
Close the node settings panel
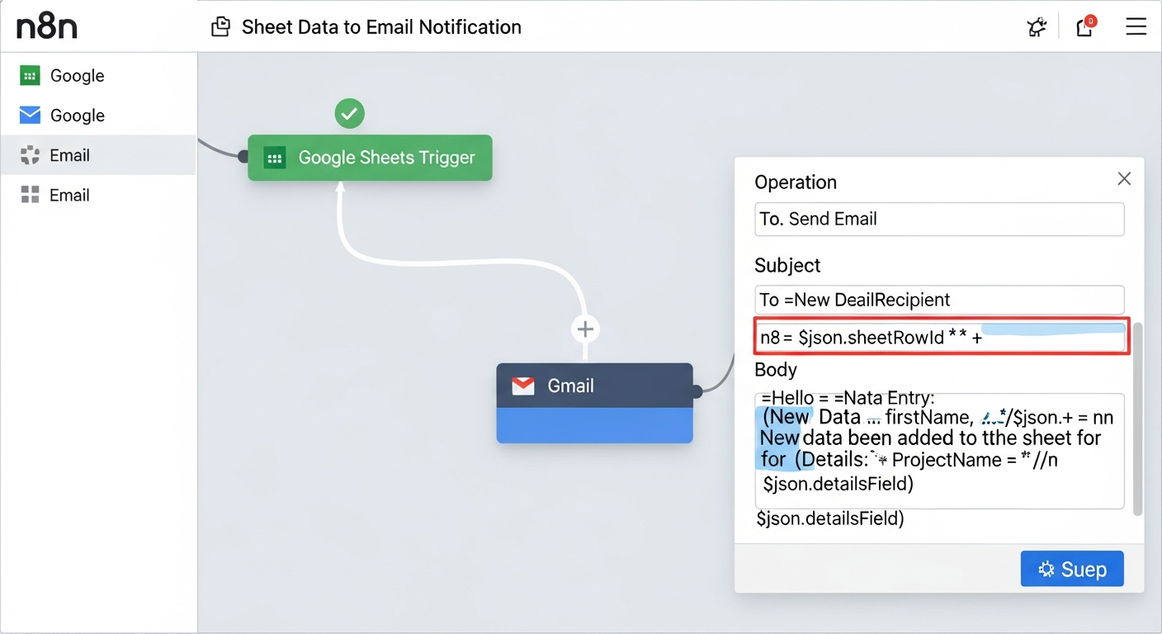click(x=1124, y=178)
